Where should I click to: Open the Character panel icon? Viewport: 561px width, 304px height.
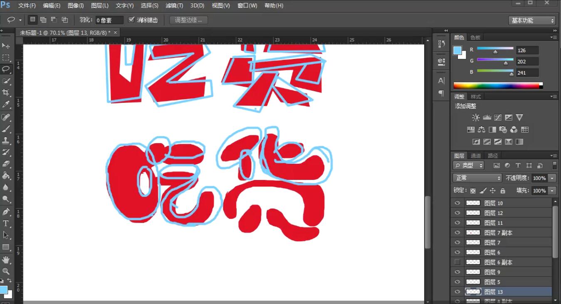pos(441,80)
